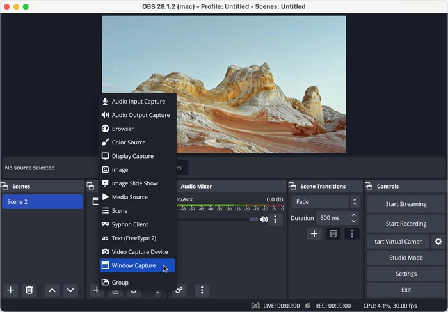This screenshot has width=448, height=312.
Task: Open Mic/Aux three-dot options menu
Action: click(x=275, y=219)
